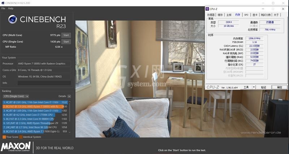This screenshot has width=289, height=154.
Task: Open the Help menu in Cinebench
Action: pos(10,8)
